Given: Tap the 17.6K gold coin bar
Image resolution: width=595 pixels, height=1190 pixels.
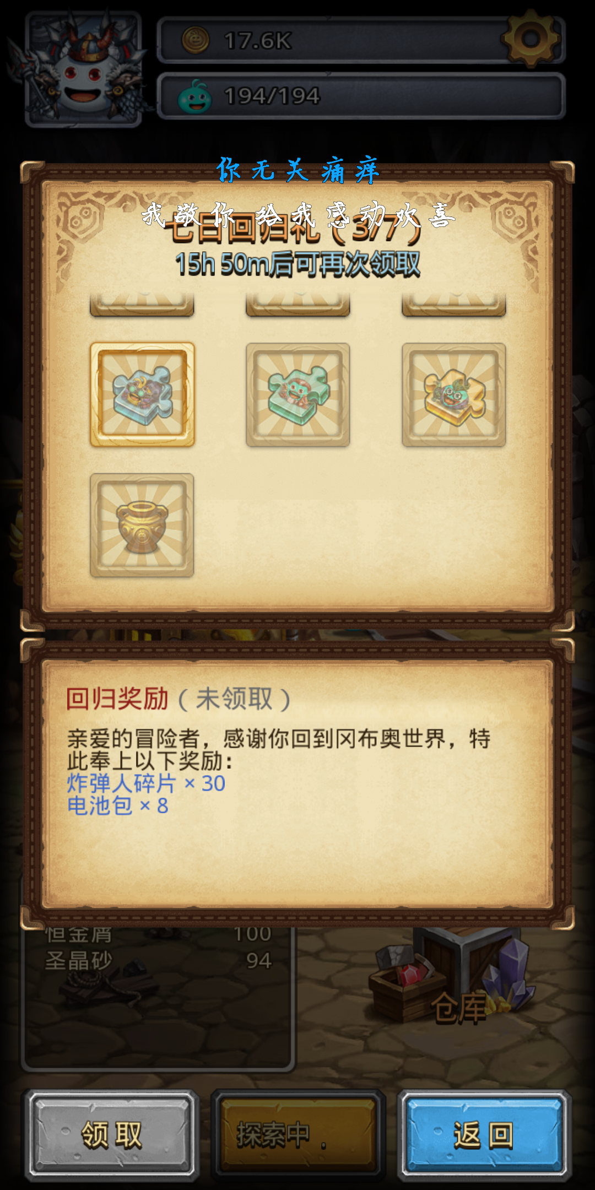Looking at the screenshot, I should pyautogui.click(x=361, y=40).
